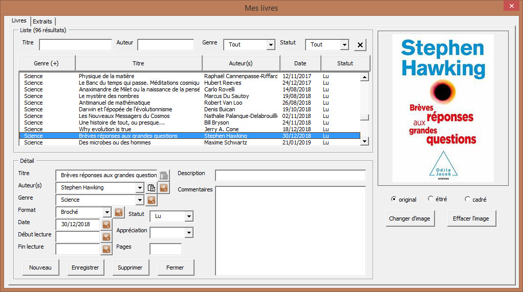The height and width of the screenshot is (292, 523).
Task: Click the Fin lecture date field
Action: pos(78,249)
